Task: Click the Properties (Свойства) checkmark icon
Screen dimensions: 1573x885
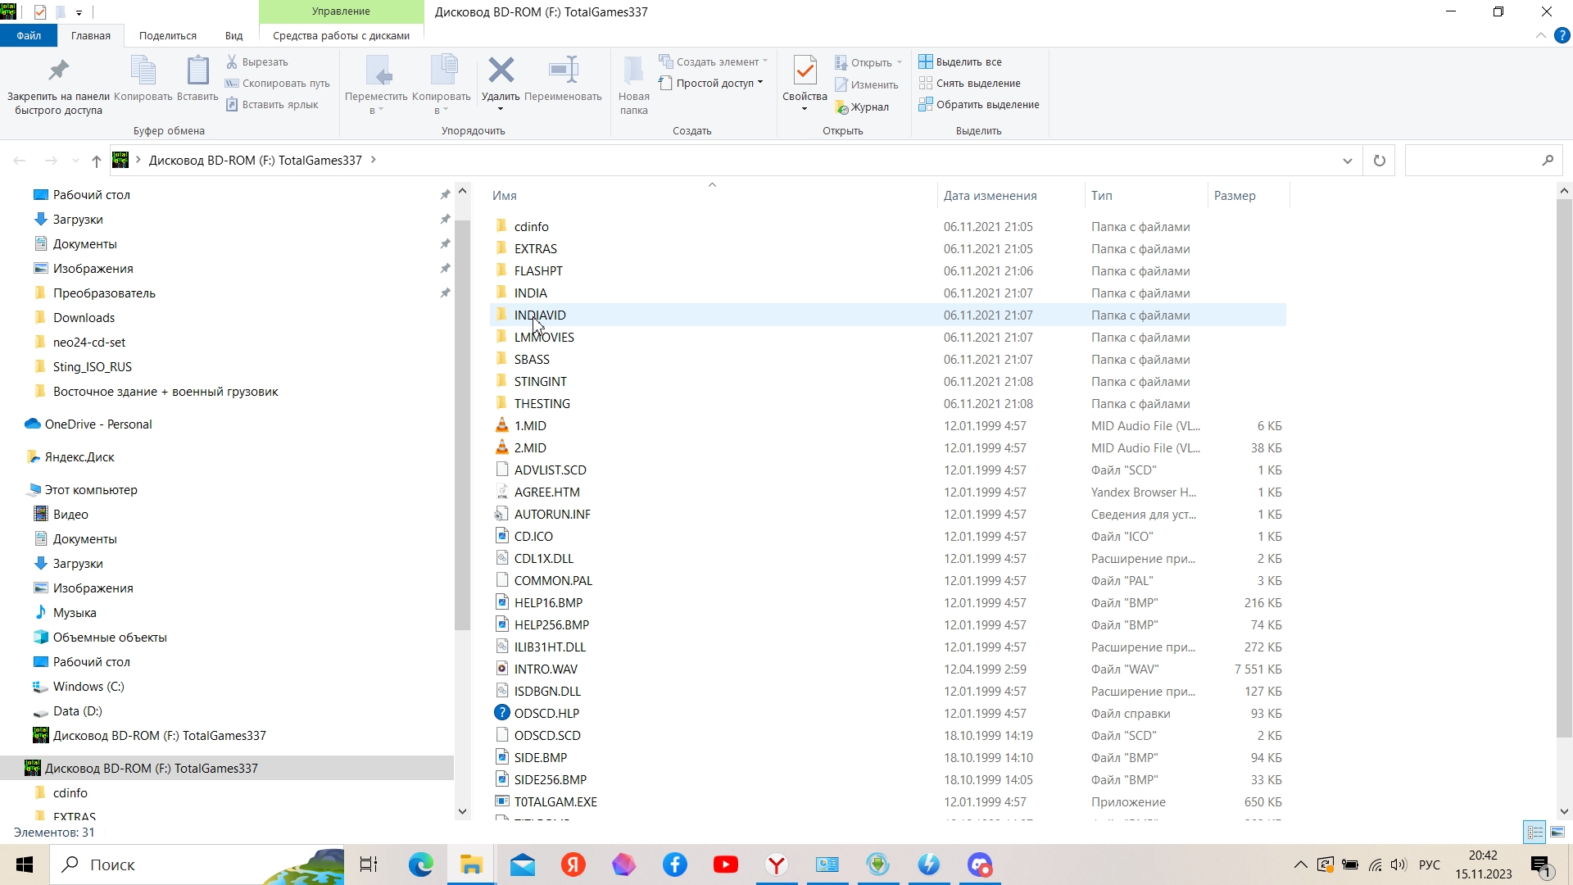Action: [x=805, y=71]
